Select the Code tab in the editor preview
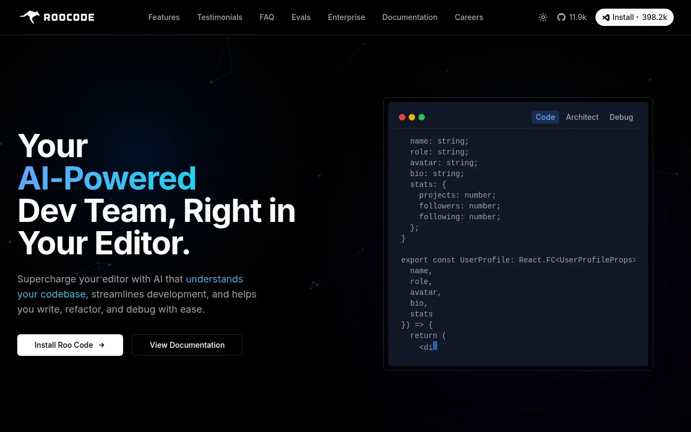Image resolution: width=691 pixels, height=432 pixels. click(545, 117)
